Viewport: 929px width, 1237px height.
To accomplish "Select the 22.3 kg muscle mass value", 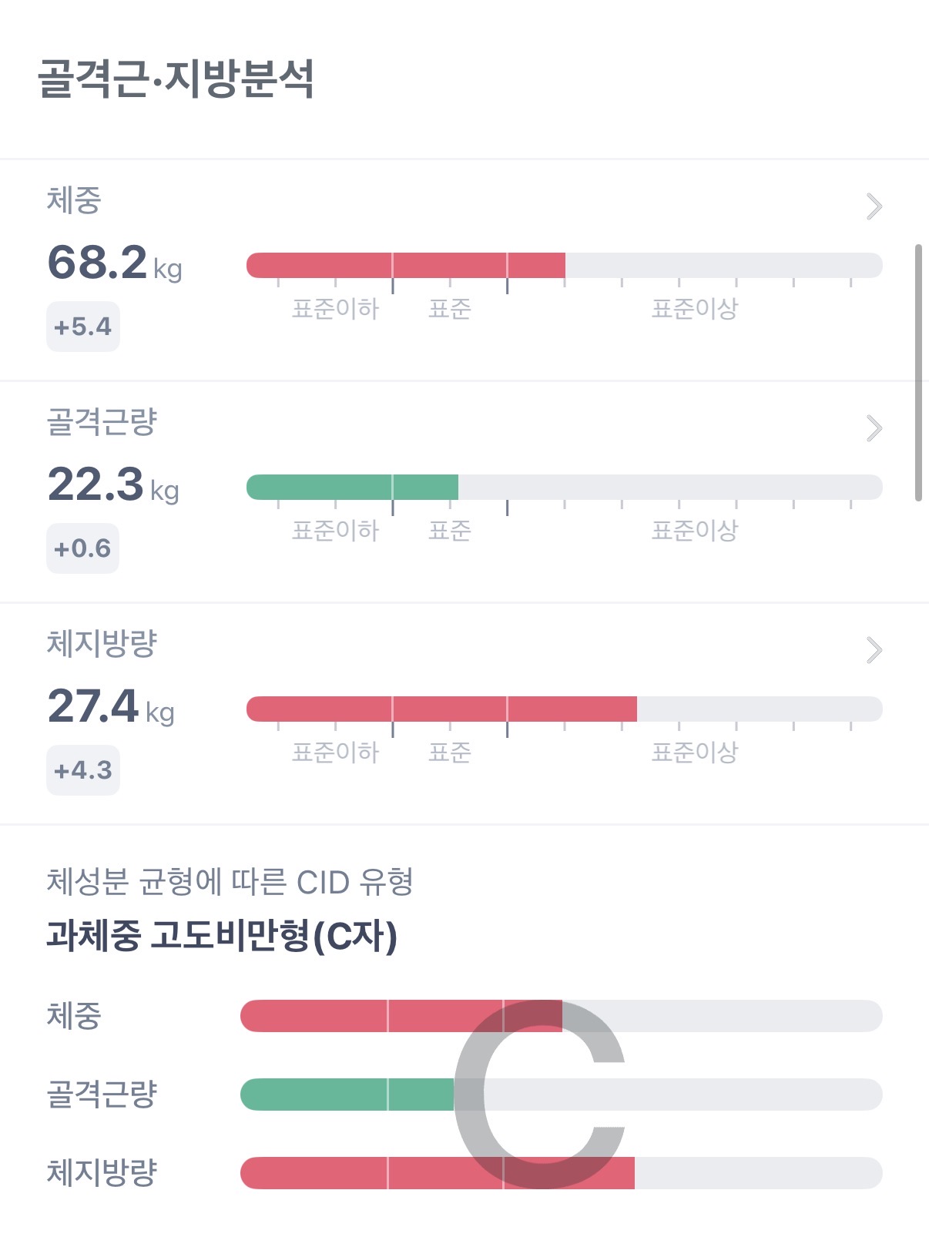I will point(112,484).
